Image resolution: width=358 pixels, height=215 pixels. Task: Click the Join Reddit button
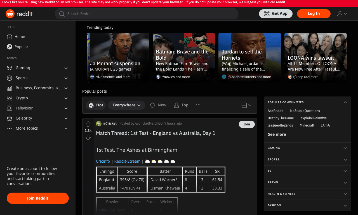click(38, 198)
